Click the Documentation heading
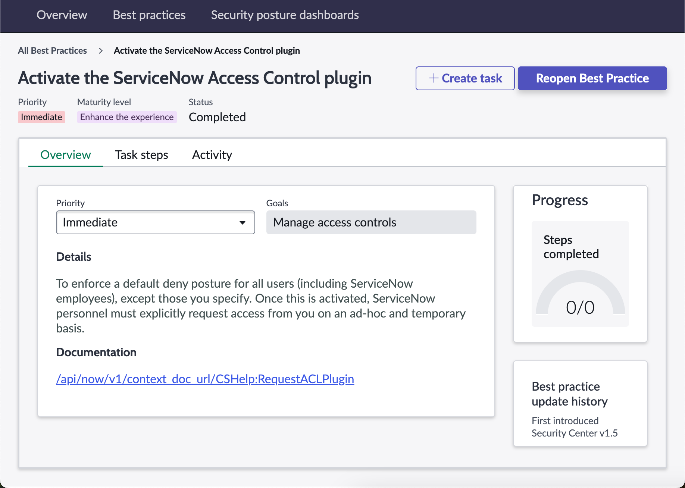This screenshot has width=685, height=488. pos(96,352)
